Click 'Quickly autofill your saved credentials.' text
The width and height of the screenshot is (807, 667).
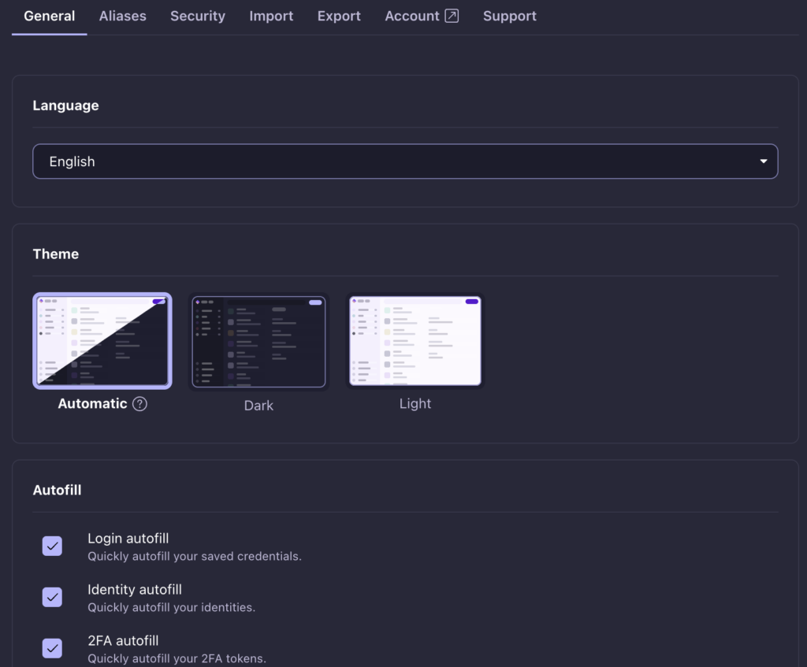[x=195, y=557]
